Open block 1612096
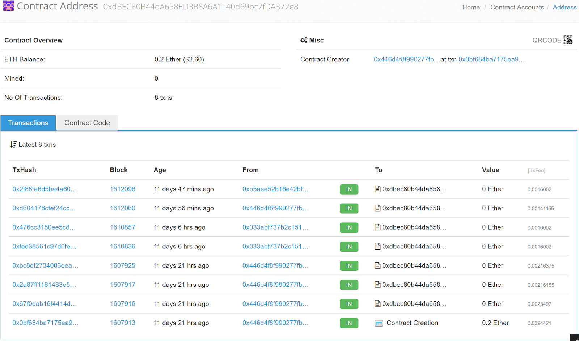 coord(123,189)
